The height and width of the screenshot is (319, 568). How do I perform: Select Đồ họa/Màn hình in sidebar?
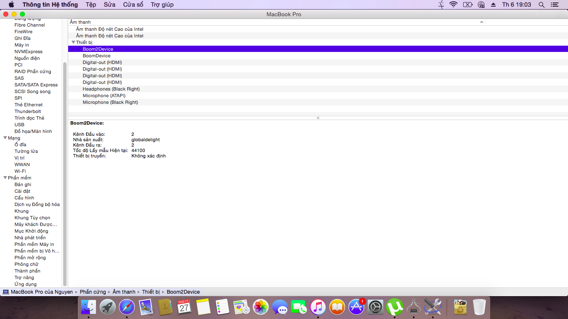click(33, 131)
